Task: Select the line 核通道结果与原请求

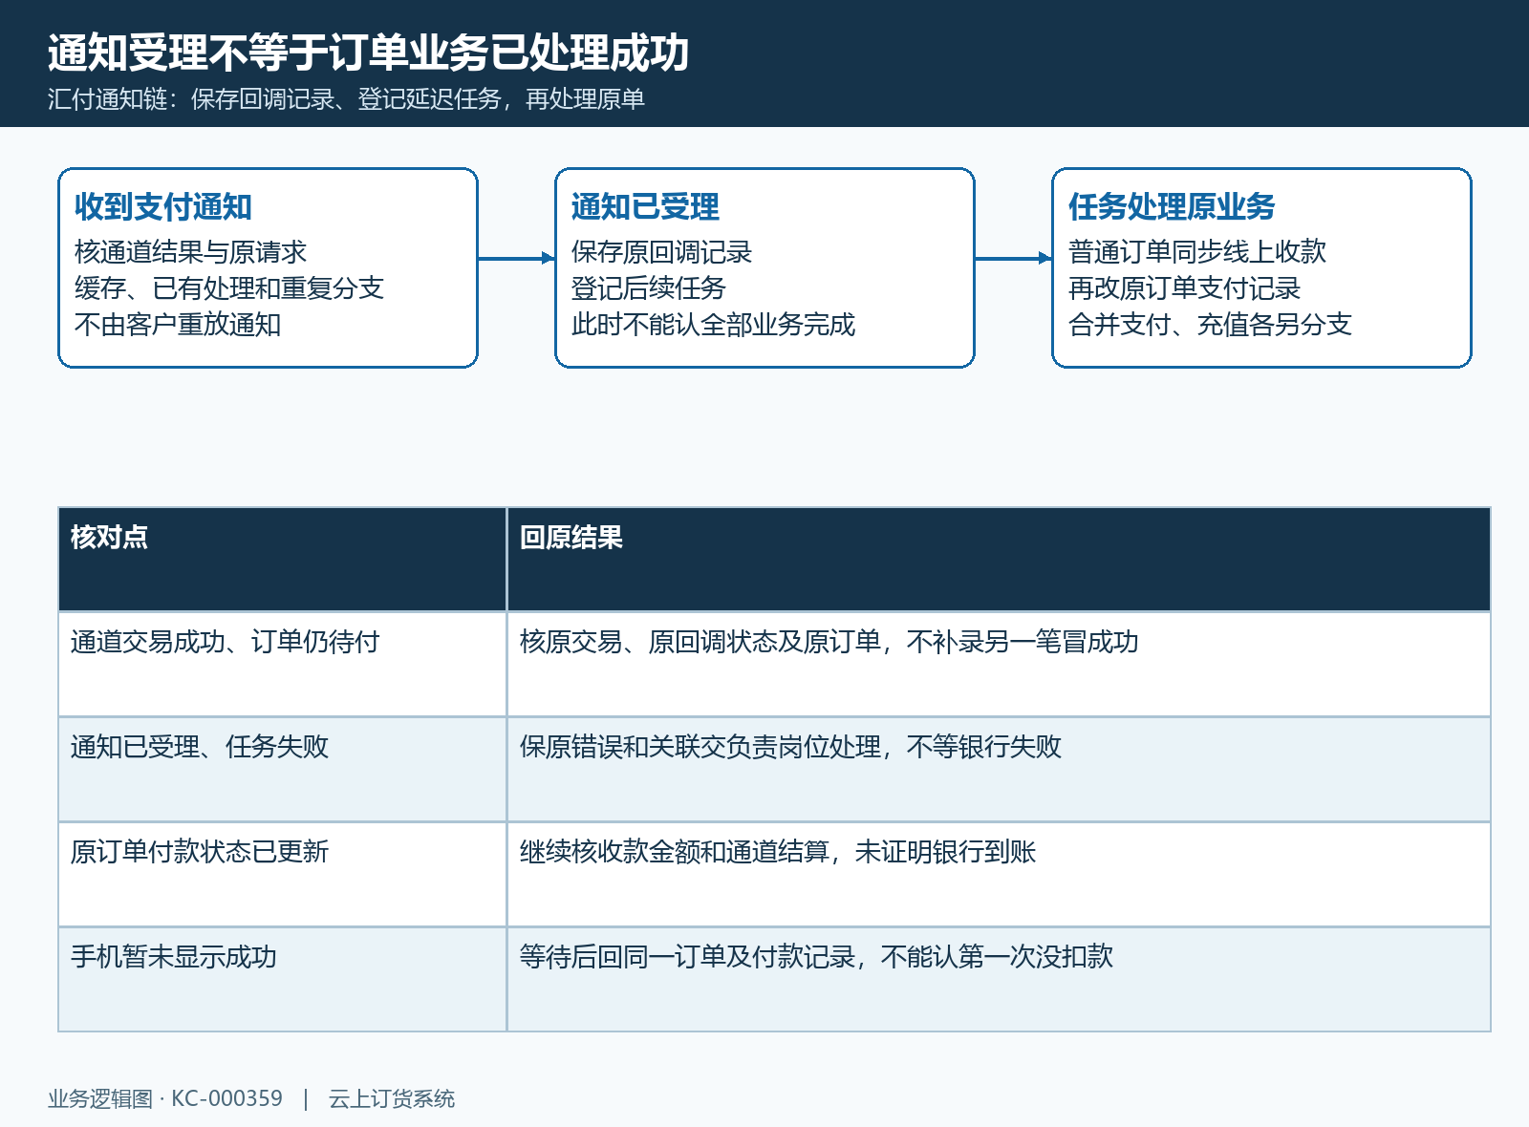Action: tap(190, 252)
